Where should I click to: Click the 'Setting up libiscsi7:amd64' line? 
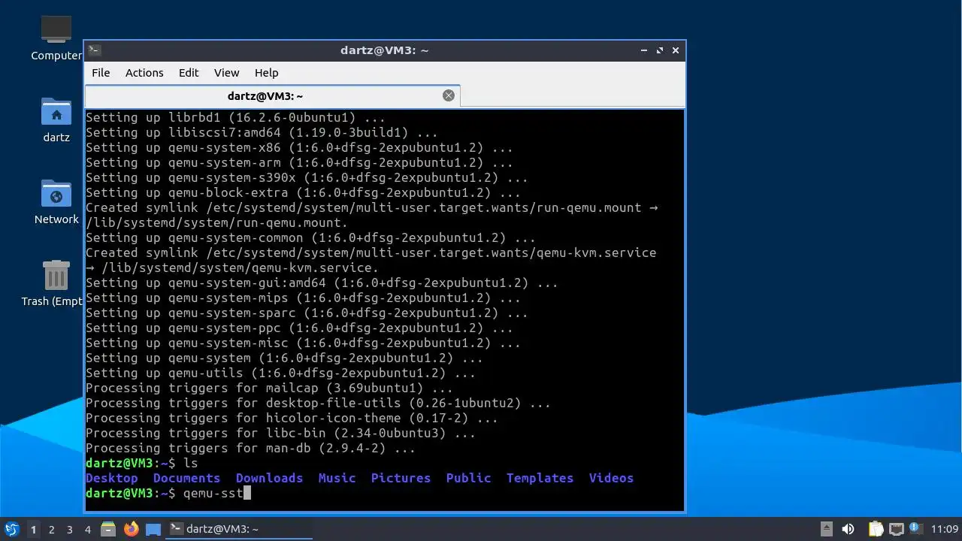pos(262,132)
